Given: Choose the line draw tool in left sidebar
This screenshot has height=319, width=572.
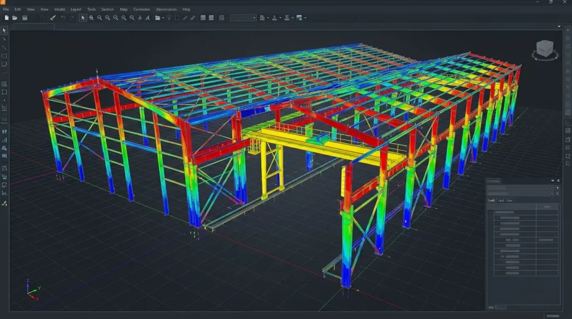Looking at the screenshot, I should point(4,47).
